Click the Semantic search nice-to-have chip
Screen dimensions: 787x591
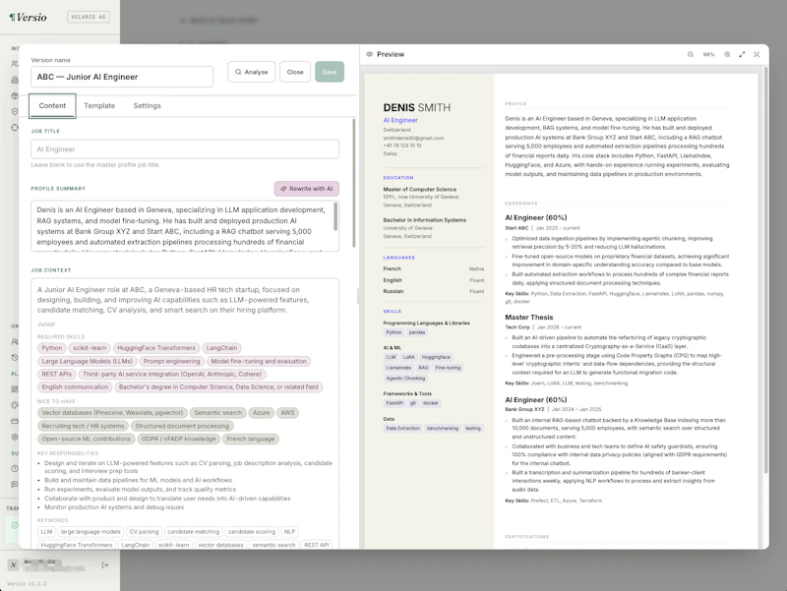coord(217,413)
